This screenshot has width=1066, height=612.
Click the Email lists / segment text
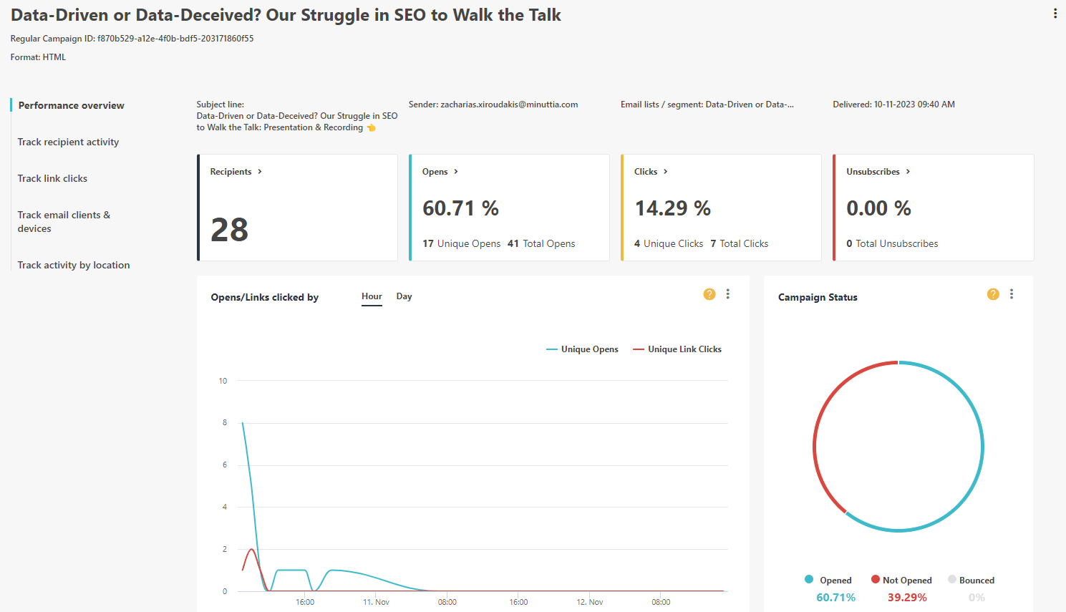(x=707, y=105)
